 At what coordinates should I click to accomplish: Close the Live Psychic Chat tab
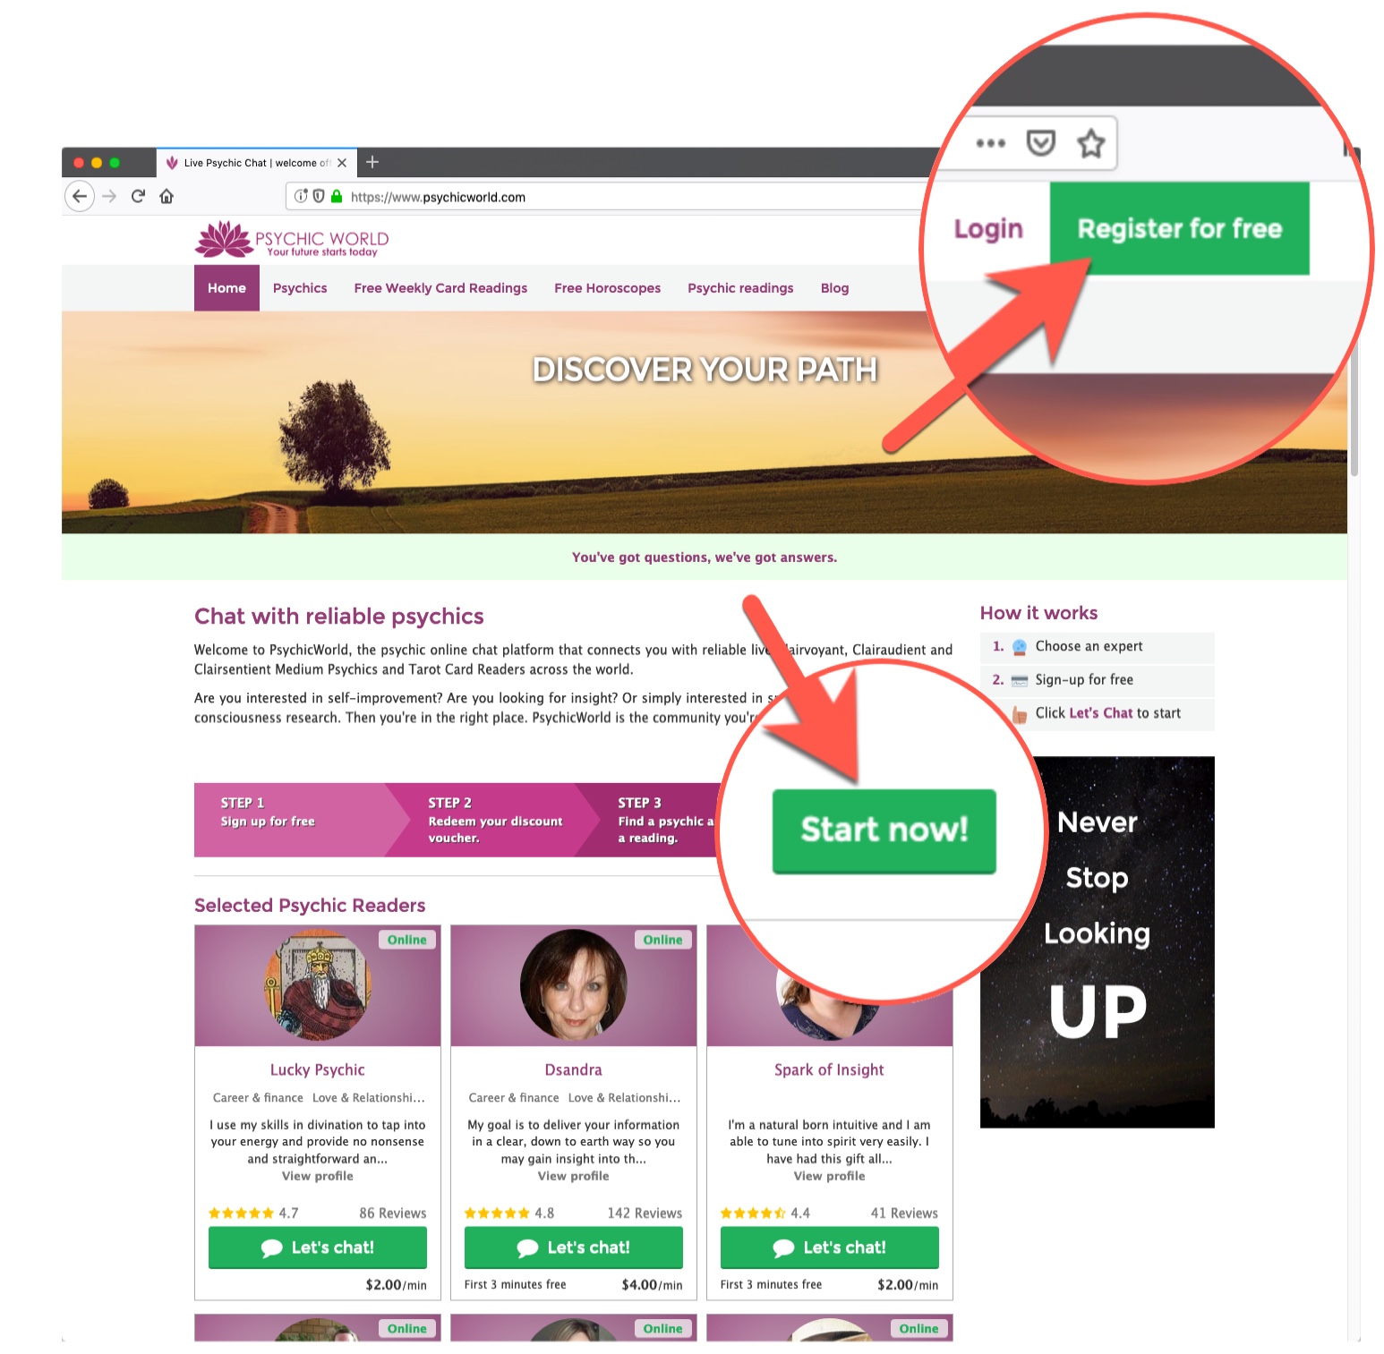(342, 163)
